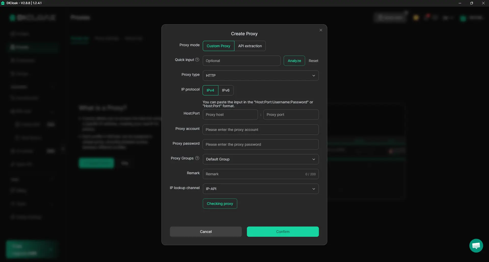Click the Checking proxy button

[220, 204]
